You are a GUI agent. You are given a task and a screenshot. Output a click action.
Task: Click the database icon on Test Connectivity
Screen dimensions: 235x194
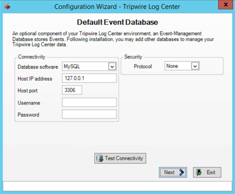[100, 158]
